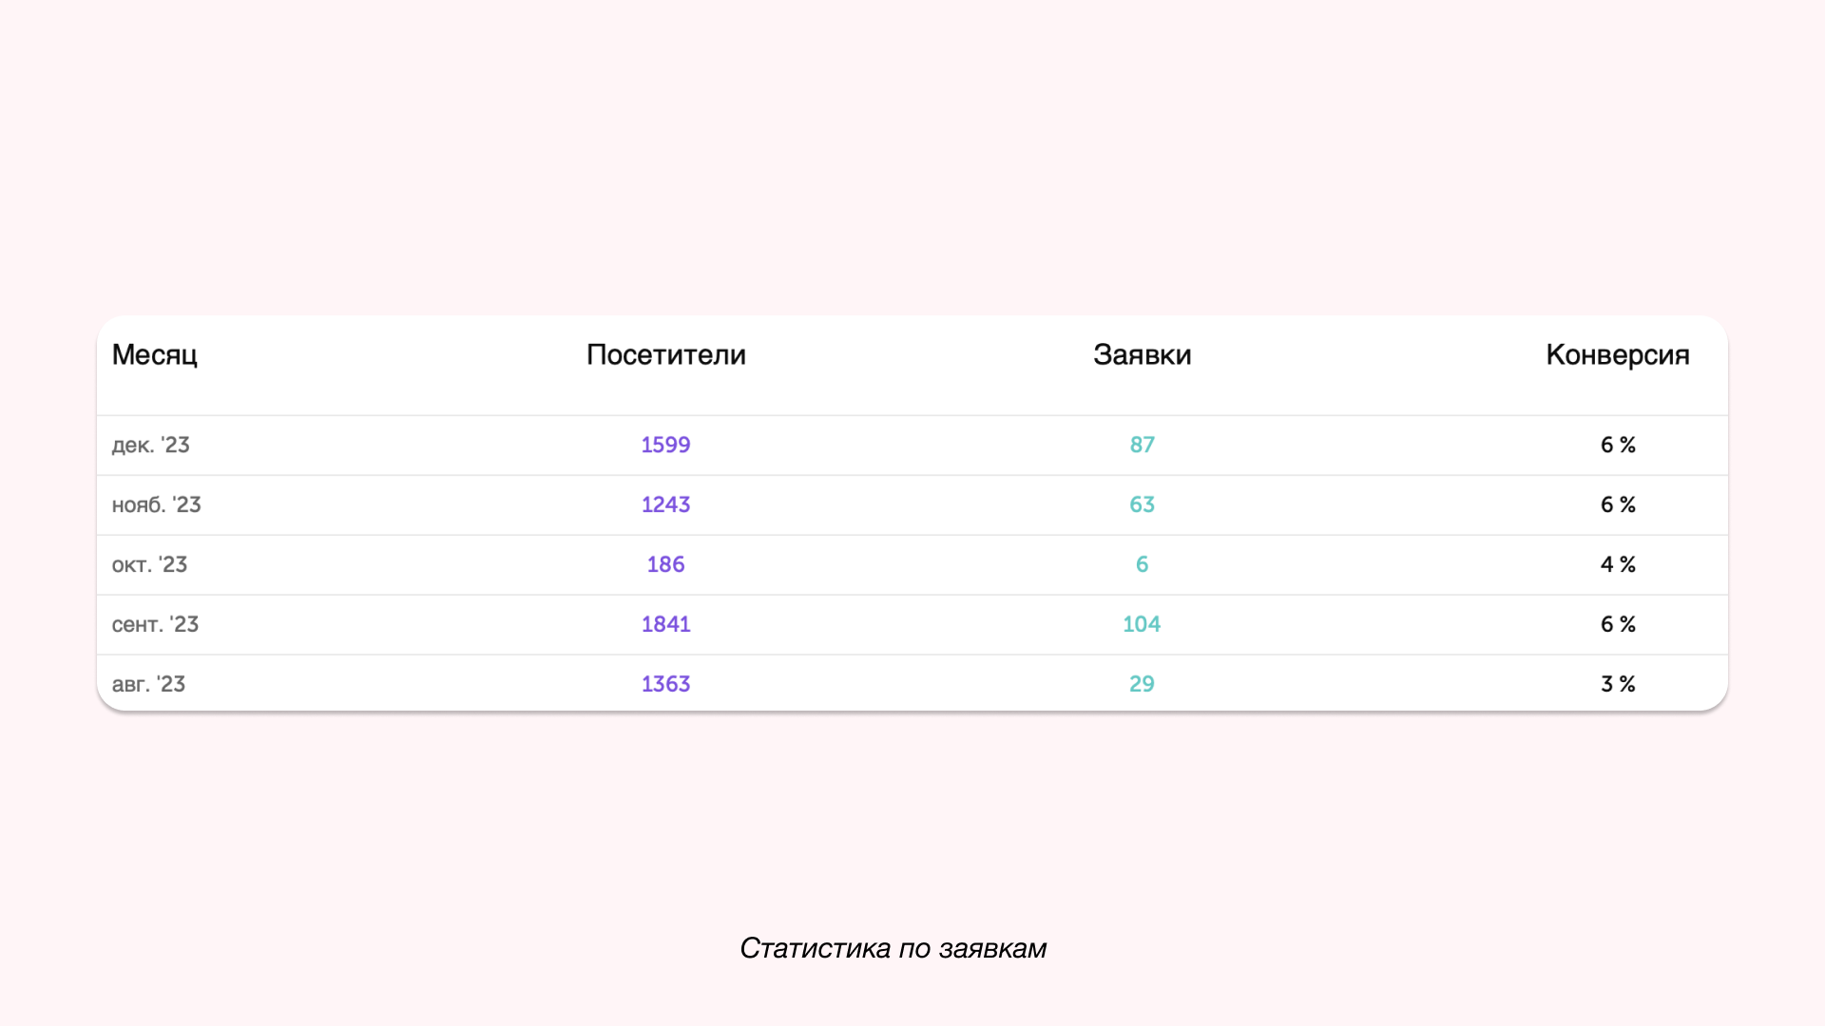
Task: Click the Конверсия column header
Action: [x=1617, y=355]
